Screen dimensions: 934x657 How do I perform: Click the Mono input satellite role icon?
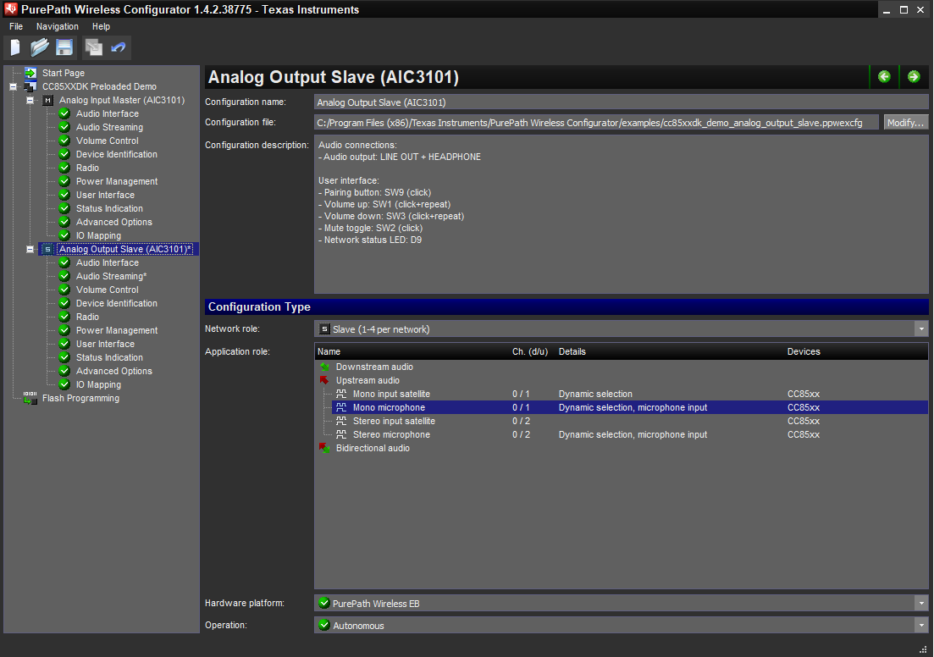341,394
